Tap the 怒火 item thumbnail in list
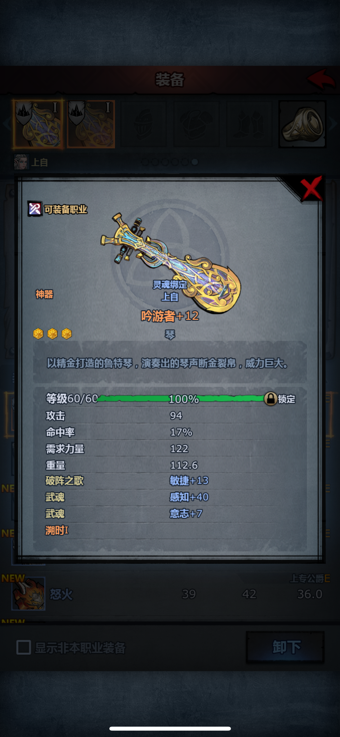Screen dimensions: 340x737 [28, 593]
